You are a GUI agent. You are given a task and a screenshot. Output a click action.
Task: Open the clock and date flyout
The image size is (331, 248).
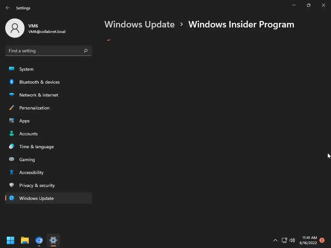pyautogui.click(x=308, y=240)
